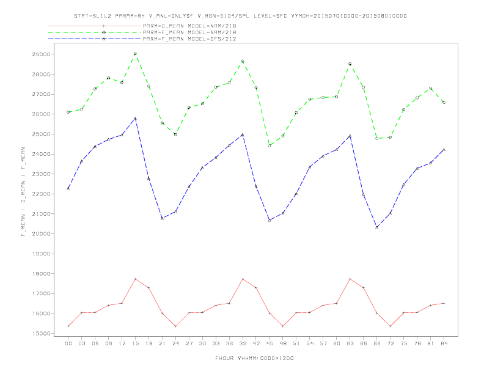
Task: Click the x-axis tick label 36
Action: click(x=229, y=343)
